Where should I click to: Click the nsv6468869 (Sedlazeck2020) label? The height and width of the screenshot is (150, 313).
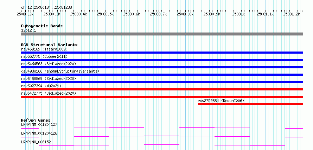tap(49, 79)
